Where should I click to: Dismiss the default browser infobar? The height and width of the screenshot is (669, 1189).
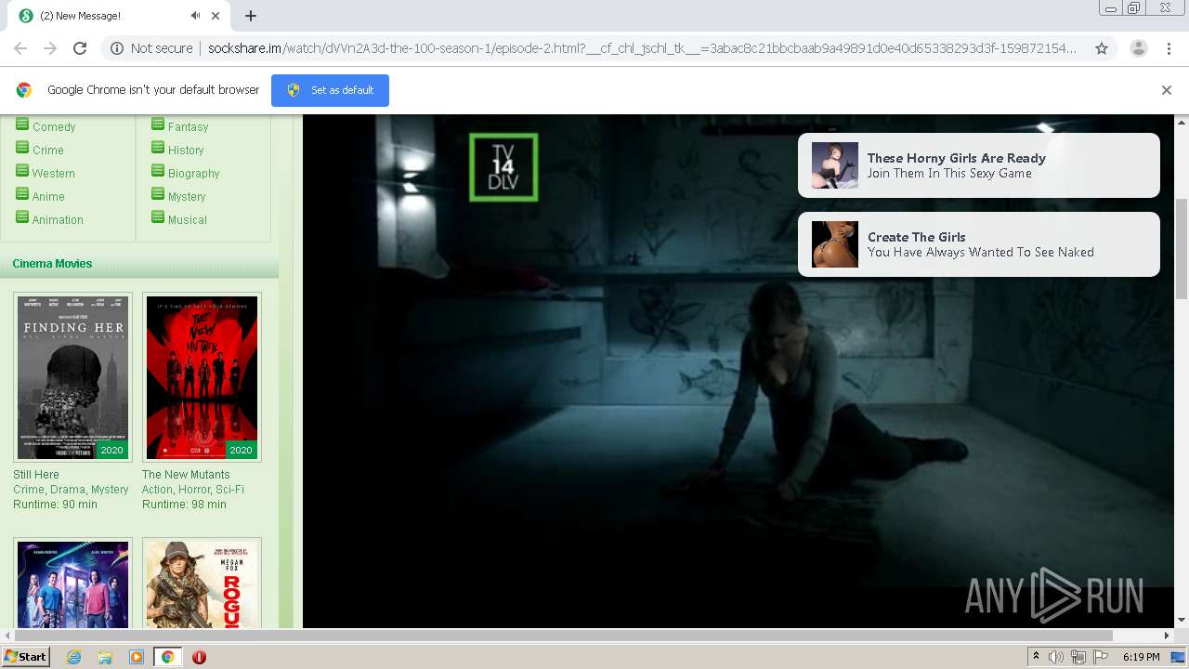point(1167,90)
